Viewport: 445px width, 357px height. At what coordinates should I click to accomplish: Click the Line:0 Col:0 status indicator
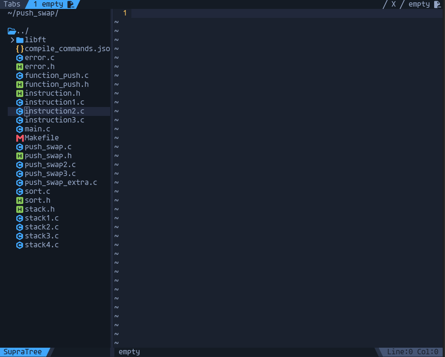pos(413,352)
